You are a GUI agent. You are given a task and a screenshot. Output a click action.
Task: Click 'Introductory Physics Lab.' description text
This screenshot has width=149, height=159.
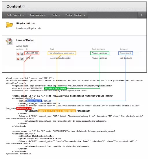[29, 28]
